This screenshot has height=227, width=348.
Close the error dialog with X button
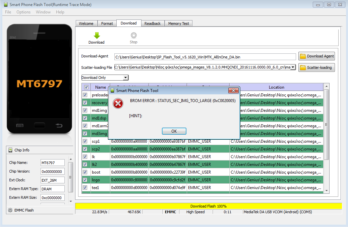[233, 91]
